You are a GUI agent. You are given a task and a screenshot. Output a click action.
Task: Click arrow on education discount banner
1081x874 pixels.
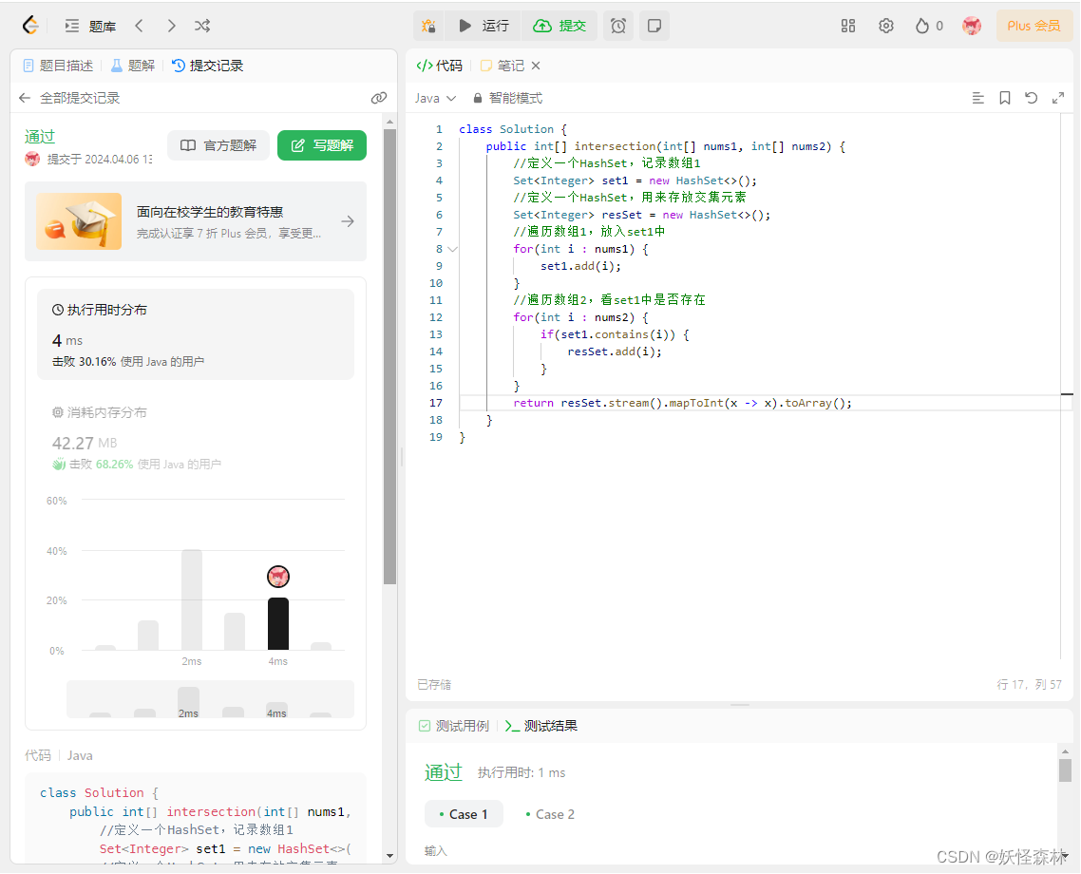coord(349,221)
